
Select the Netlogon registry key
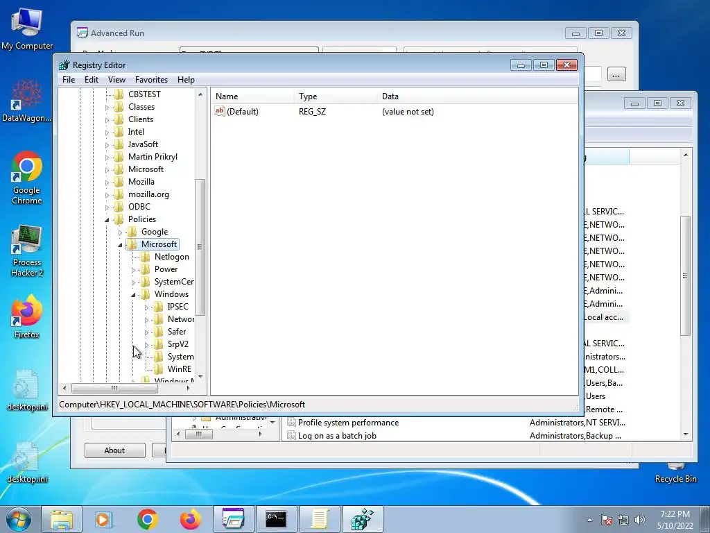coord(172,257)
